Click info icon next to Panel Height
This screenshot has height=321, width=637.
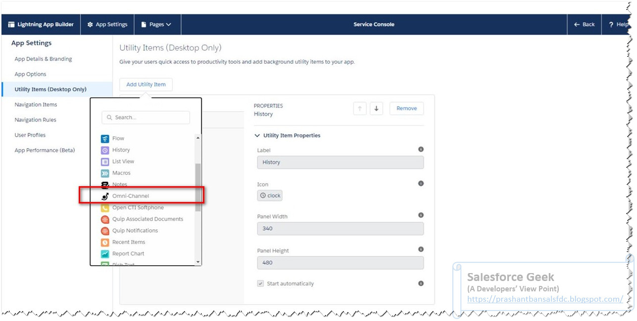pos(421,249)
